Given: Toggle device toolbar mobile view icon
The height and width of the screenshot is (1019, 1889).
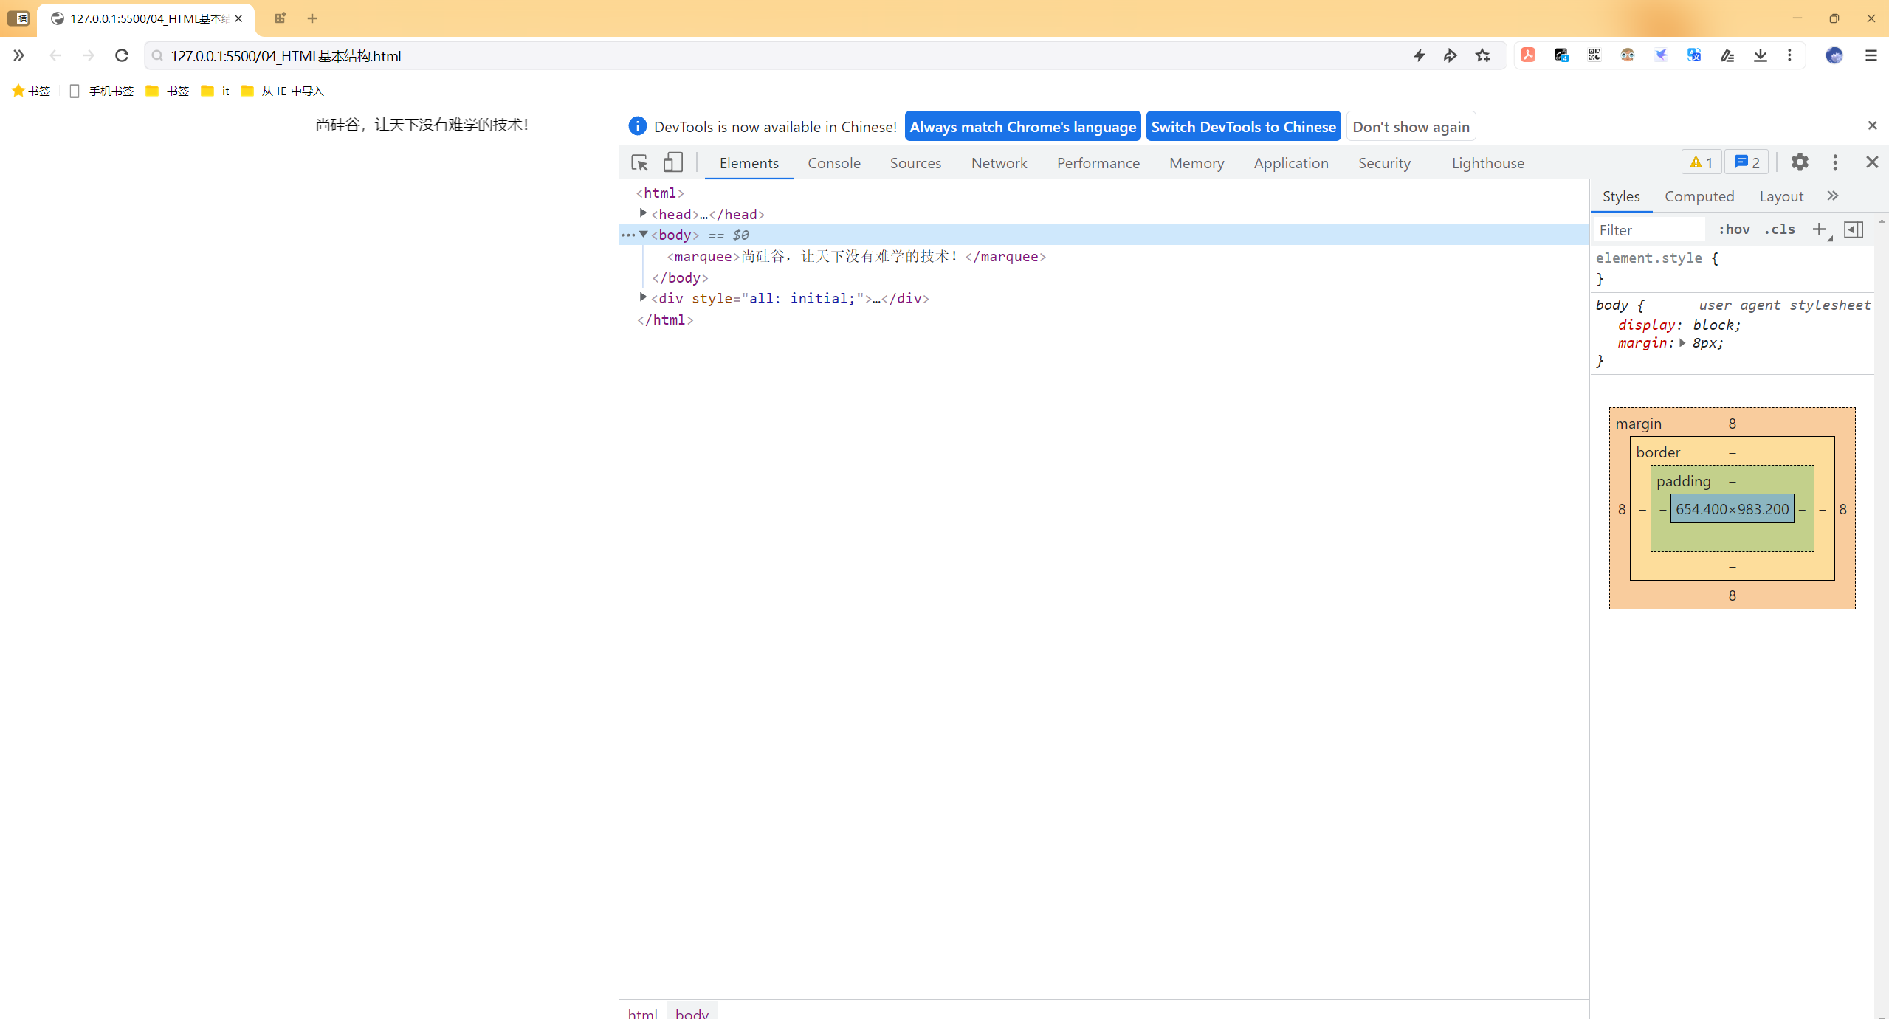Looking at the screenshot, I should click(672, 162).
